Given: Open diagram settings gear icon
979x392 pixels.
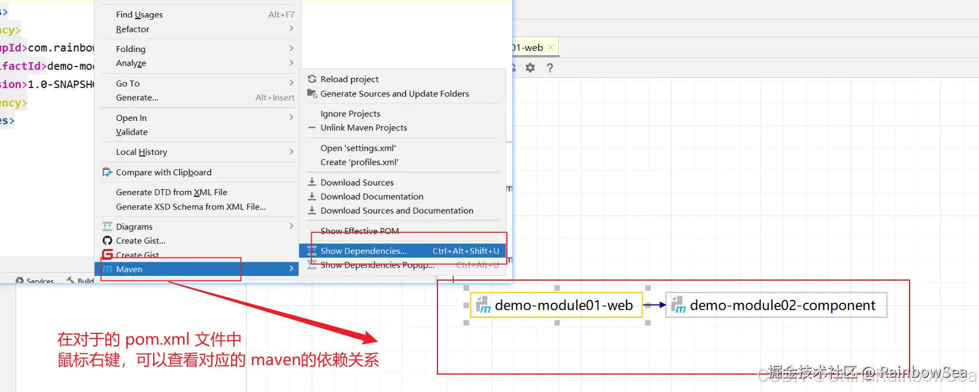Looking at the screenshot, I should click(530, 68).
